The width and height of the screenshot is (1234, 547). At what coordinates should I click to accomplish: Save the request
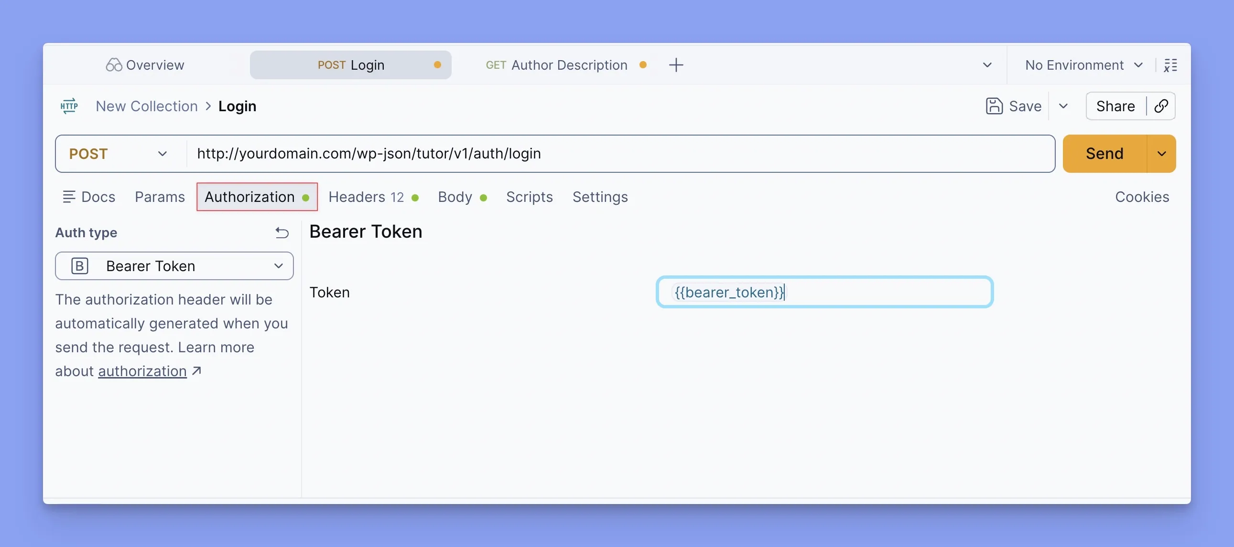coord(1013,106)
